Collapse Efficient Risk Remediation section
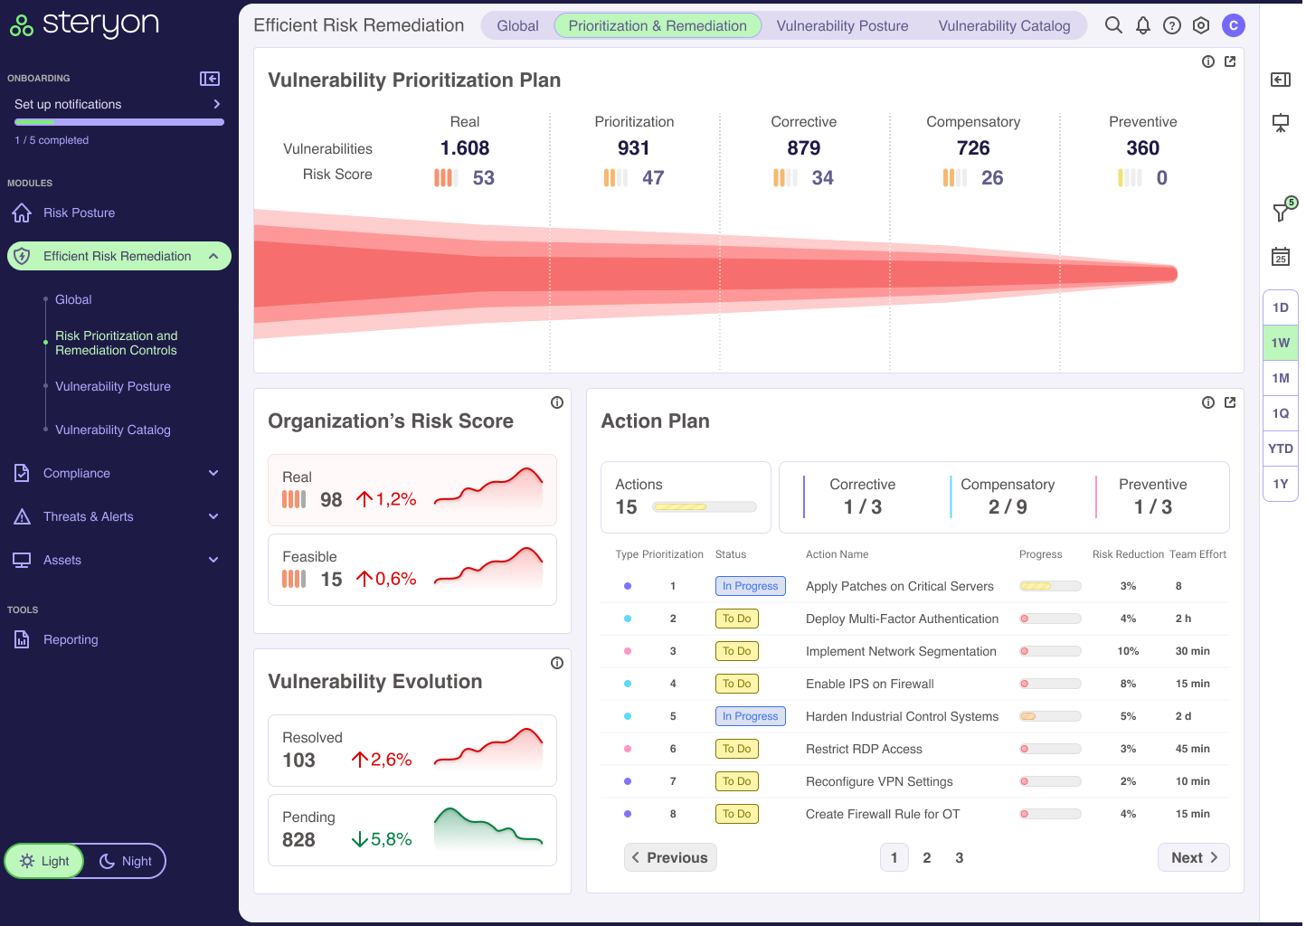 click(x=213, y=256)
